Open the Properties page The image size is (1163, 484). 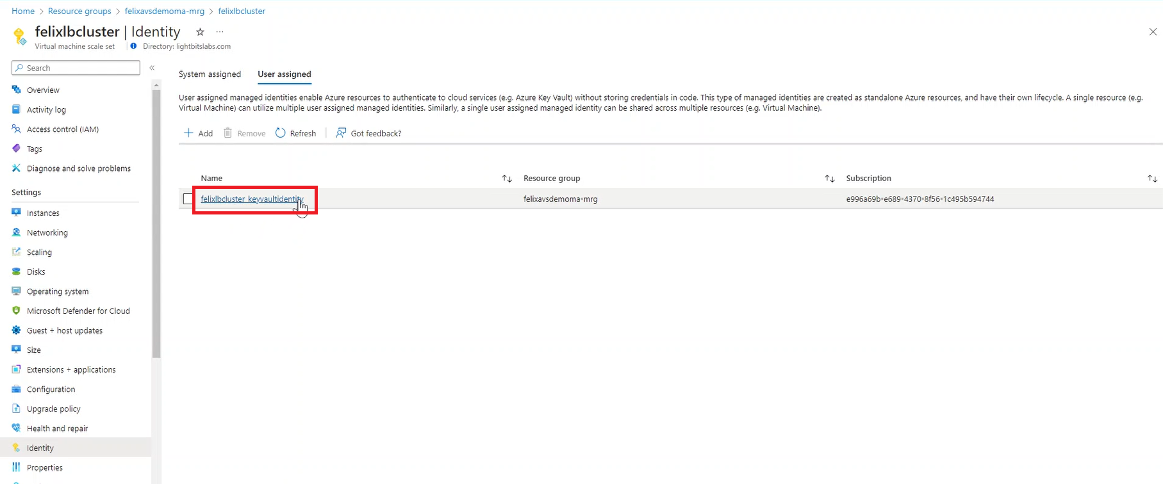click(45, 468)
